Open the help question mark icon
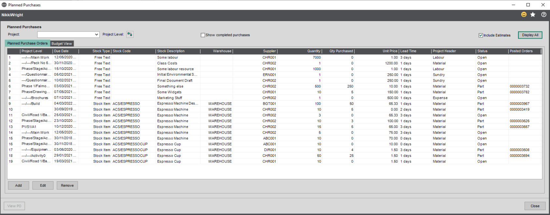550x215 pixels. 543,15
